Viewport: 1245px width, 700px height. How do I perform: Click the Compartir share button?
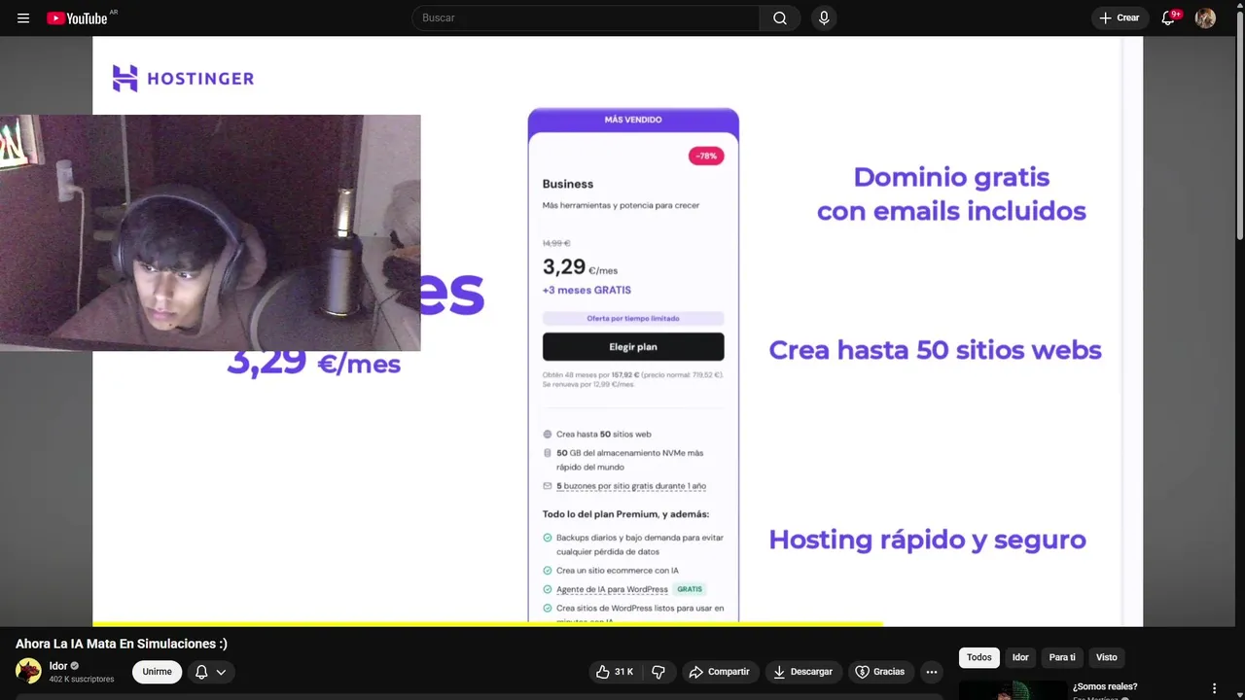click(719, 672)
